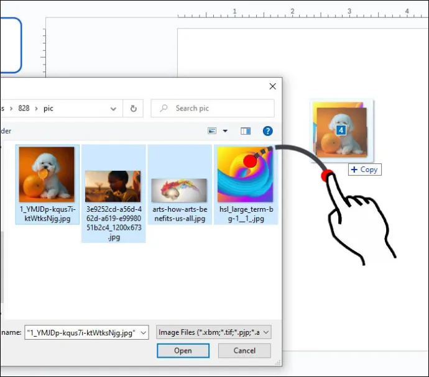Open the change view icon
429x377 pixels.
(x=212, y=131)
